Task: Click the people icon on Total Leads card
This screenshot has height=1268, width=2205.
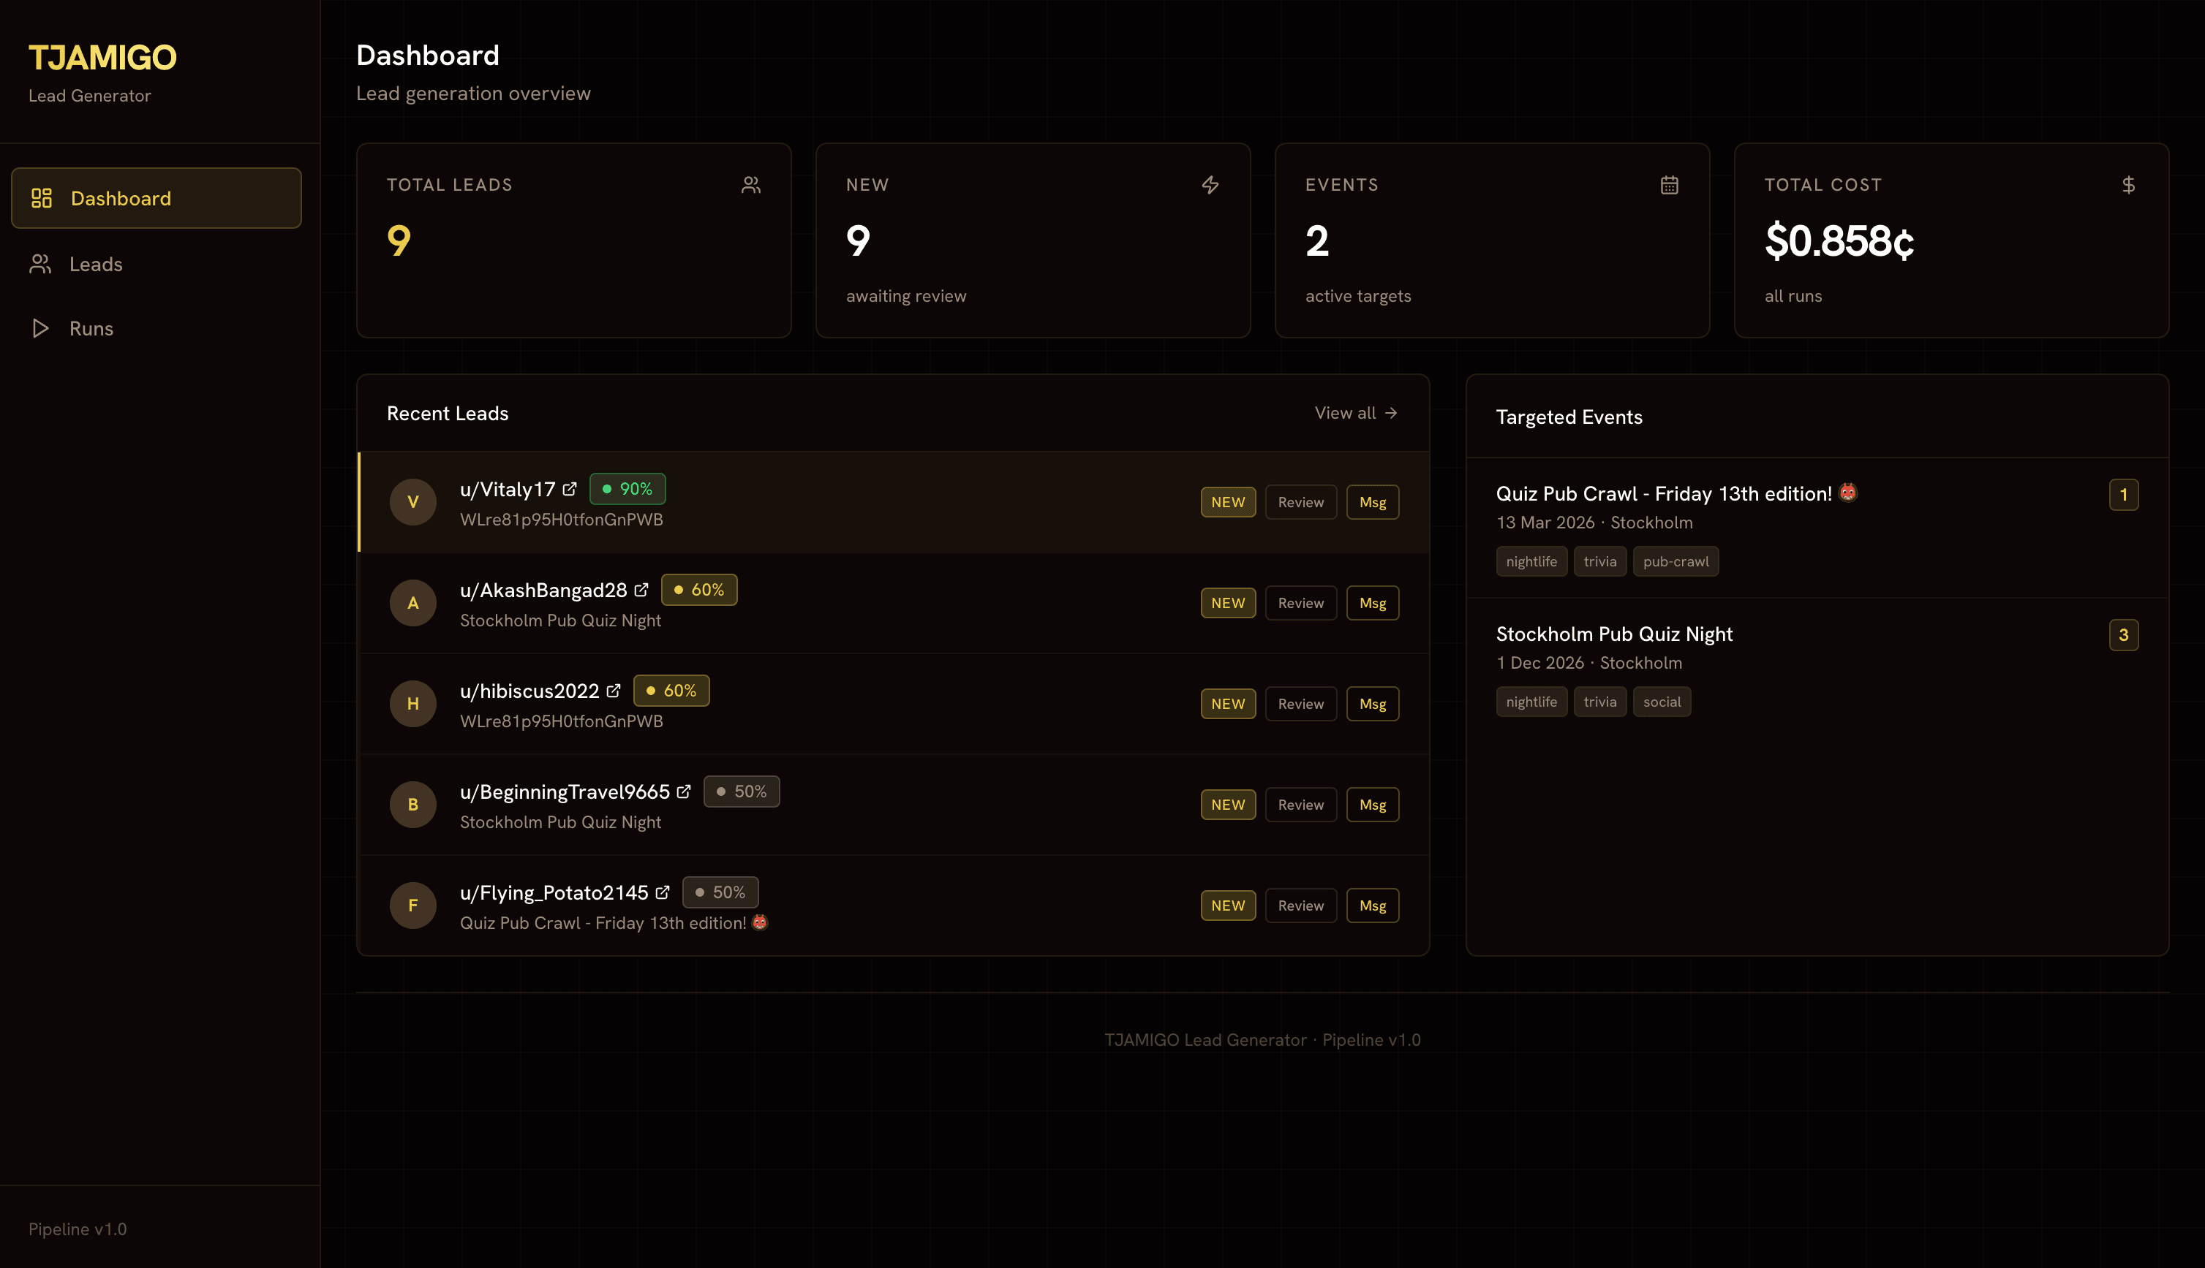Action: [x=751, y=183]
